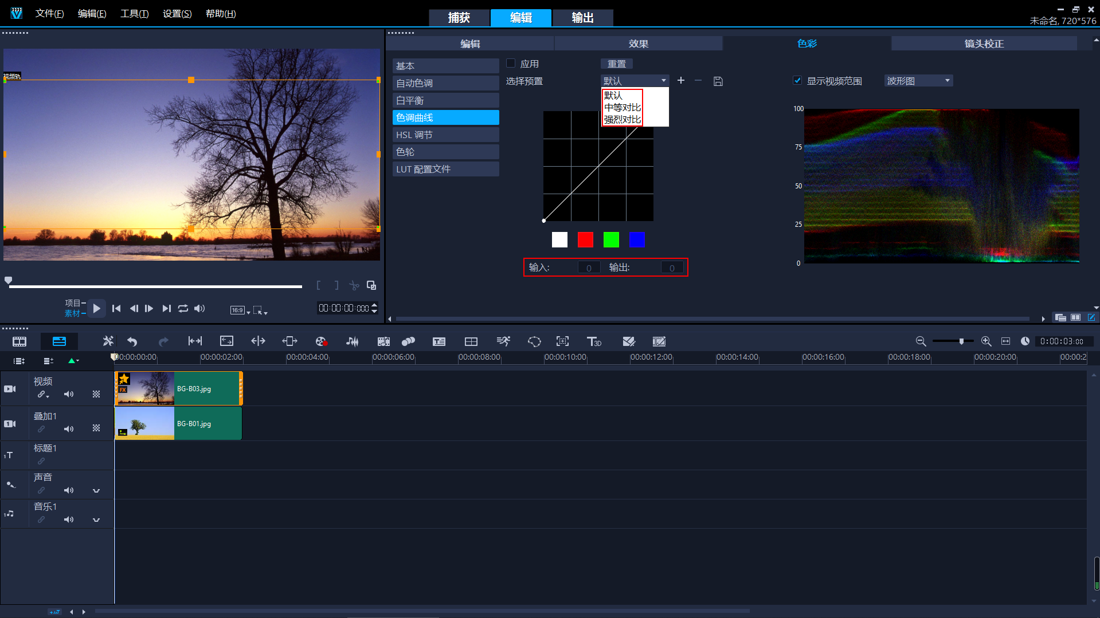
Task: Toggle ripple editing link on 视频 track
Action: pyautogui.click(x=43, y=394)
